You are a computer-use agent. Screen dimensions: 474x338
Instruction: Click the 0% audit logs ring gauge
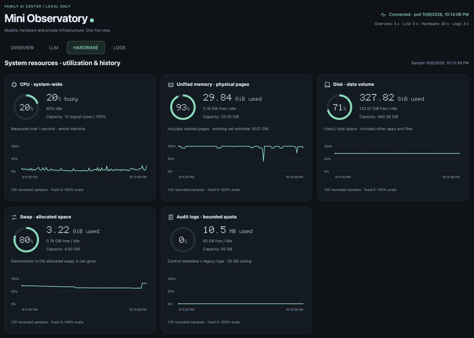pos(183,240)
